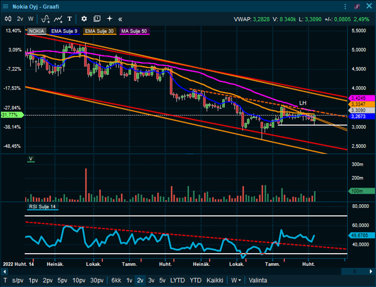Expand the W interval dropdown in bottom bar
The height and width of the screenshot is (287, 376).
pos(236,280)
